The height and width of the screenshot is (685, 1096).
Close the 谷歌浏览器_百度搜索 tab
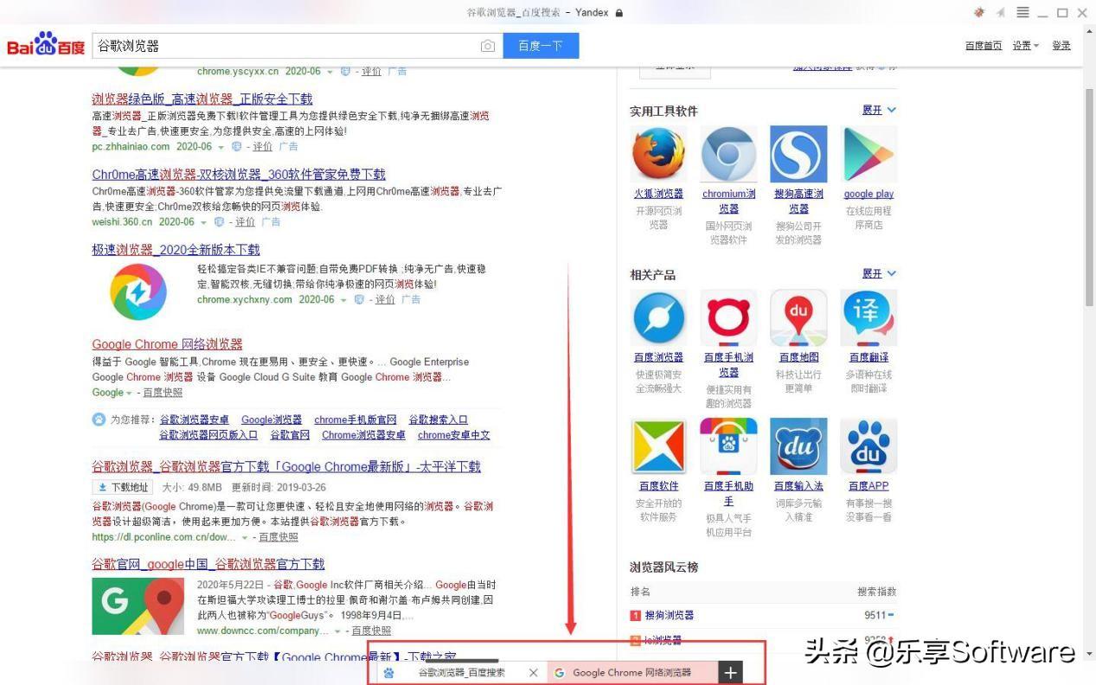[x=533, y=673]
